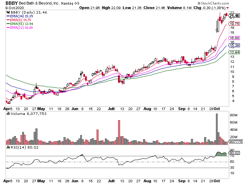The height and width of the screenshot is (184, 243).
Task: Click the RSI 10 axis label
Action: (232, 173)
